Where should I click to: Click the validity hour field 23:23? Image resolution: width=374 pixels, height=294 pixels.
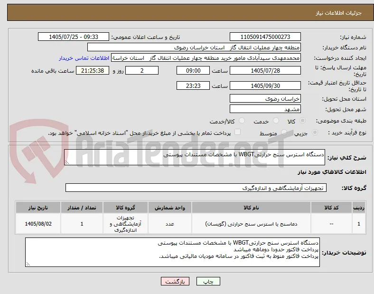pyautogui.click(x=193, y=85)
